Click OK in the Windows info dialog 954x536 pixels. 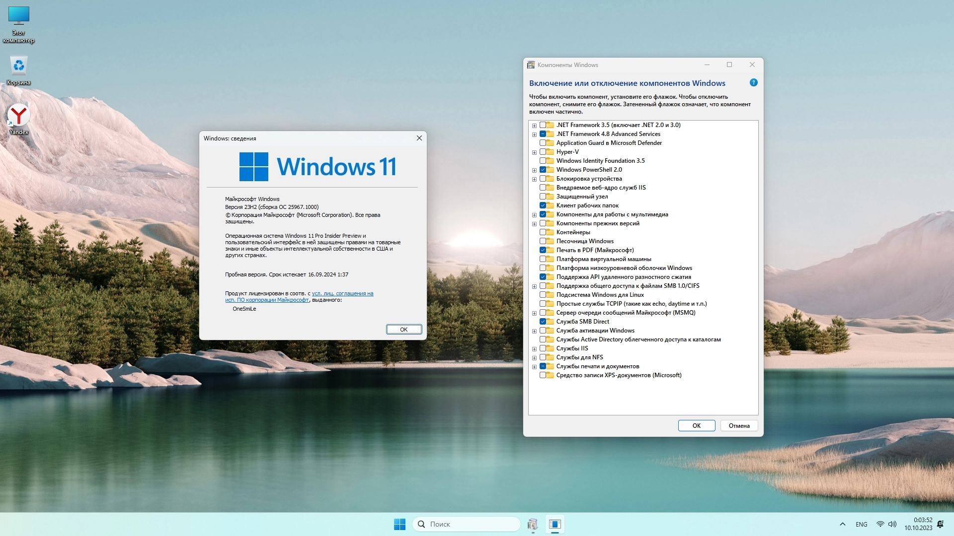pos(403,330)
